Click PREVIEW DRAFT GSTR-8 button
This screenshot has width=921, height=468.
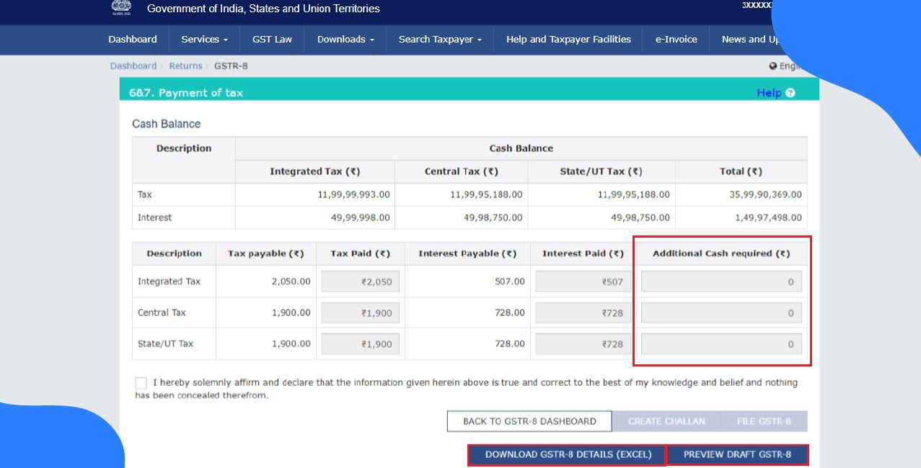[x=738, y=454]
